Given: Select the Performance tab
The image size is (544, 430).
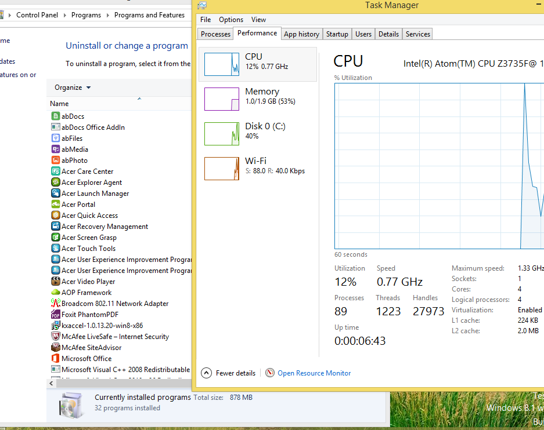Looking at the screenshot, I should (257, 33).
